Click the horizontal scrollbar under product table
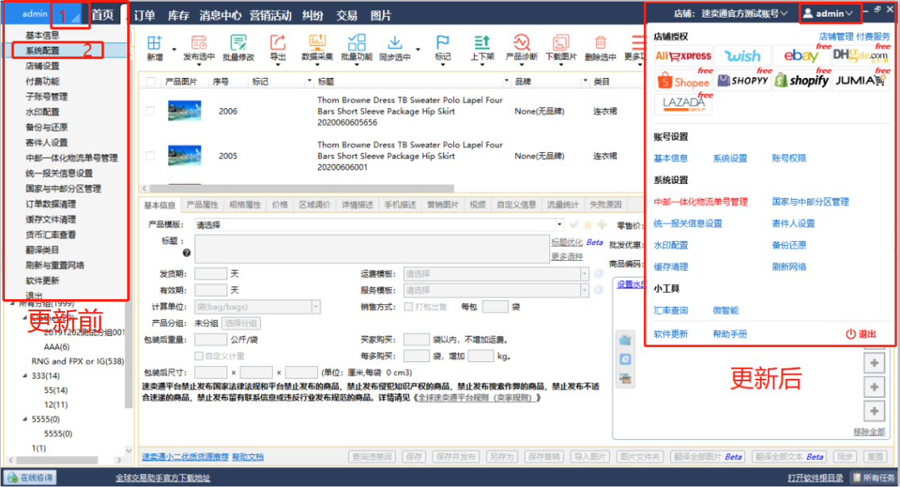Viewport: 900px width, 487px height. (301, 189)
